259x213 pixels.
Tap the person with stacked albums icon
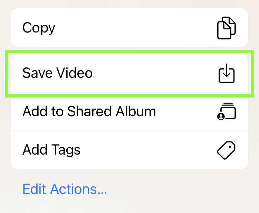[226, 111]
